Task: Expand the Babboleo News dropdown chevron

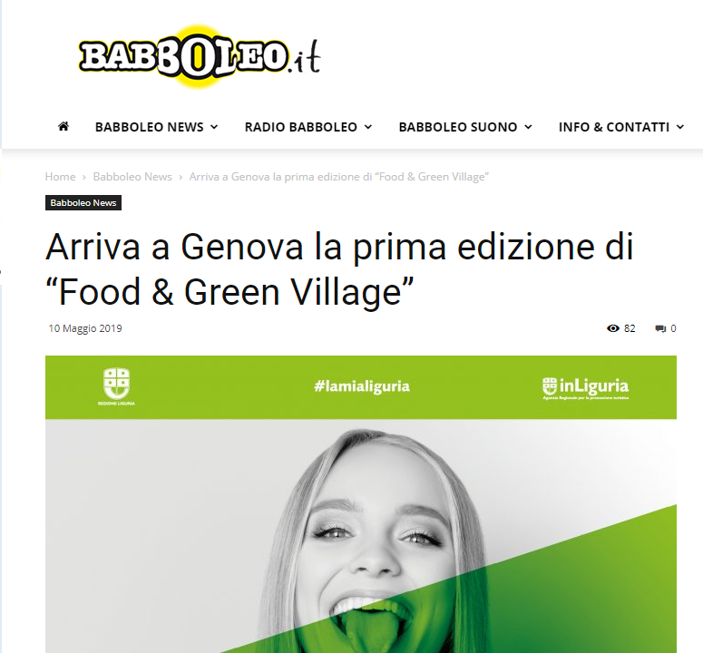Action: click(x=214, y=127)
